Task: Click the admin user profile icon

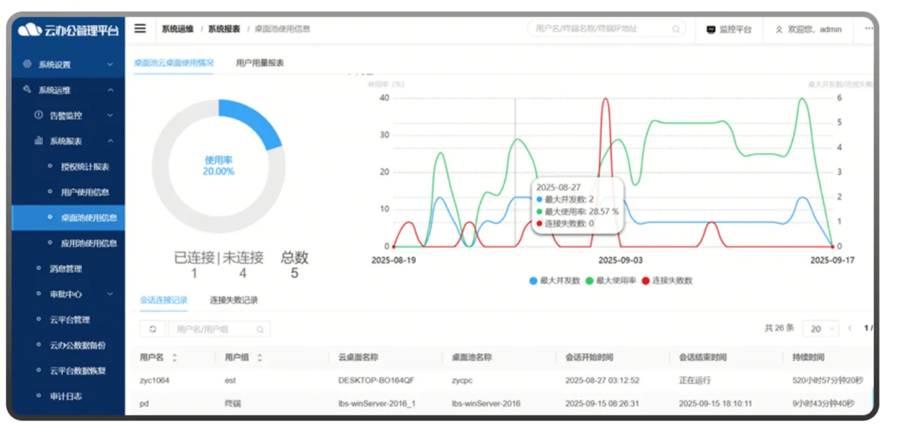Action: 779,30
